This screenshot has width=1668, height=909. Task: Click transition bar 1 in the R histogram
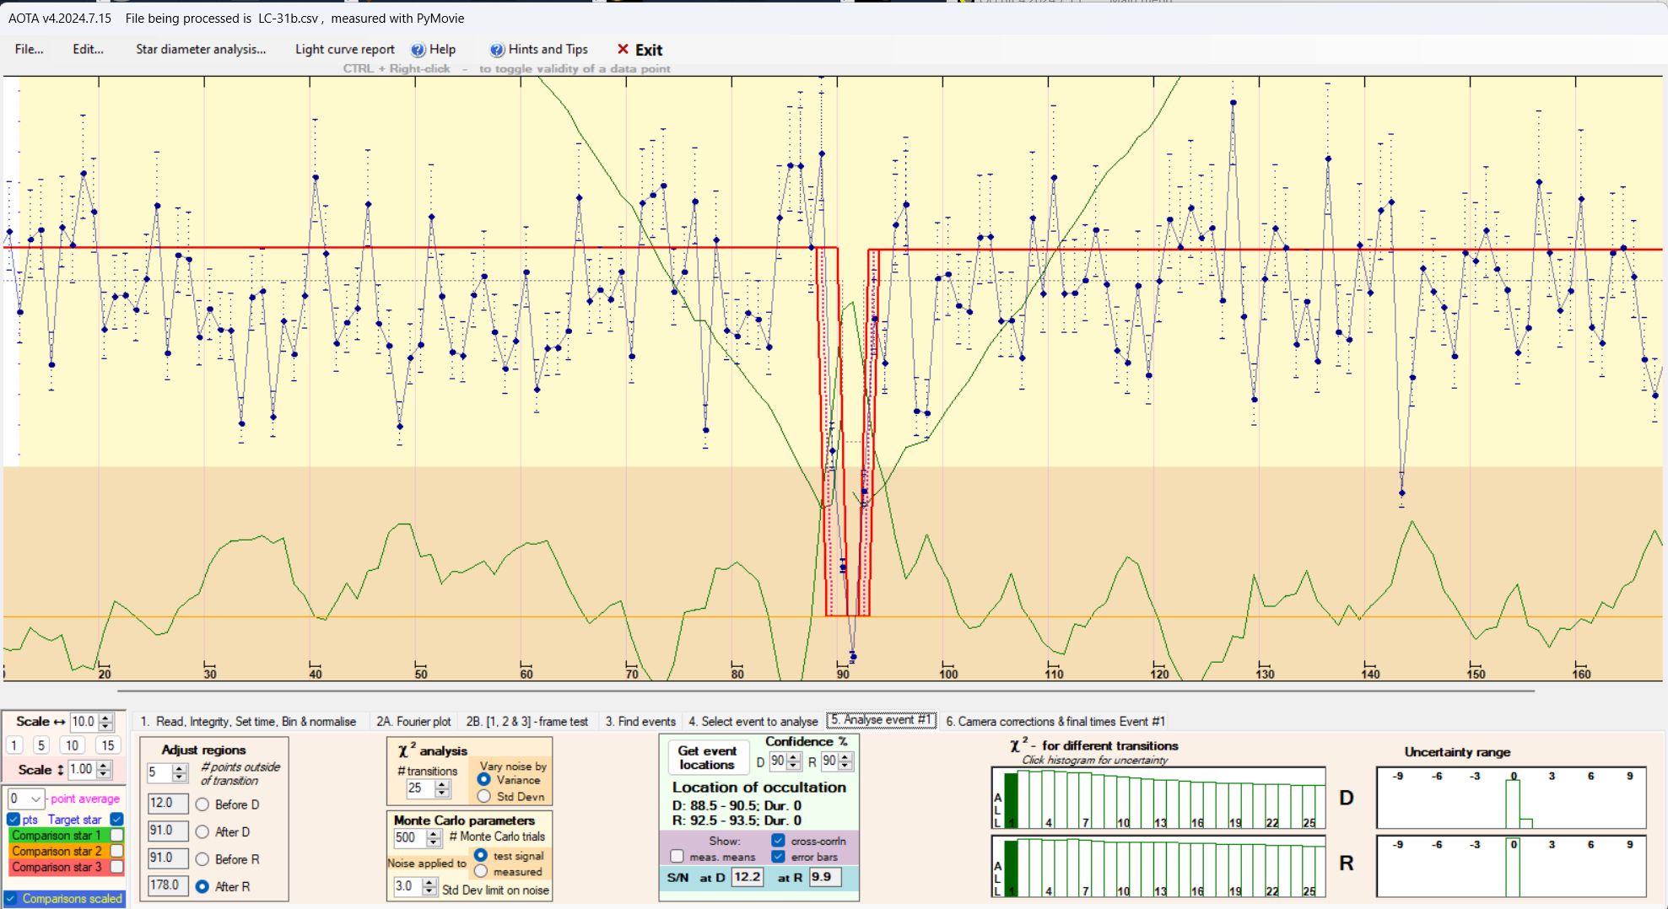pos(1012,869)
